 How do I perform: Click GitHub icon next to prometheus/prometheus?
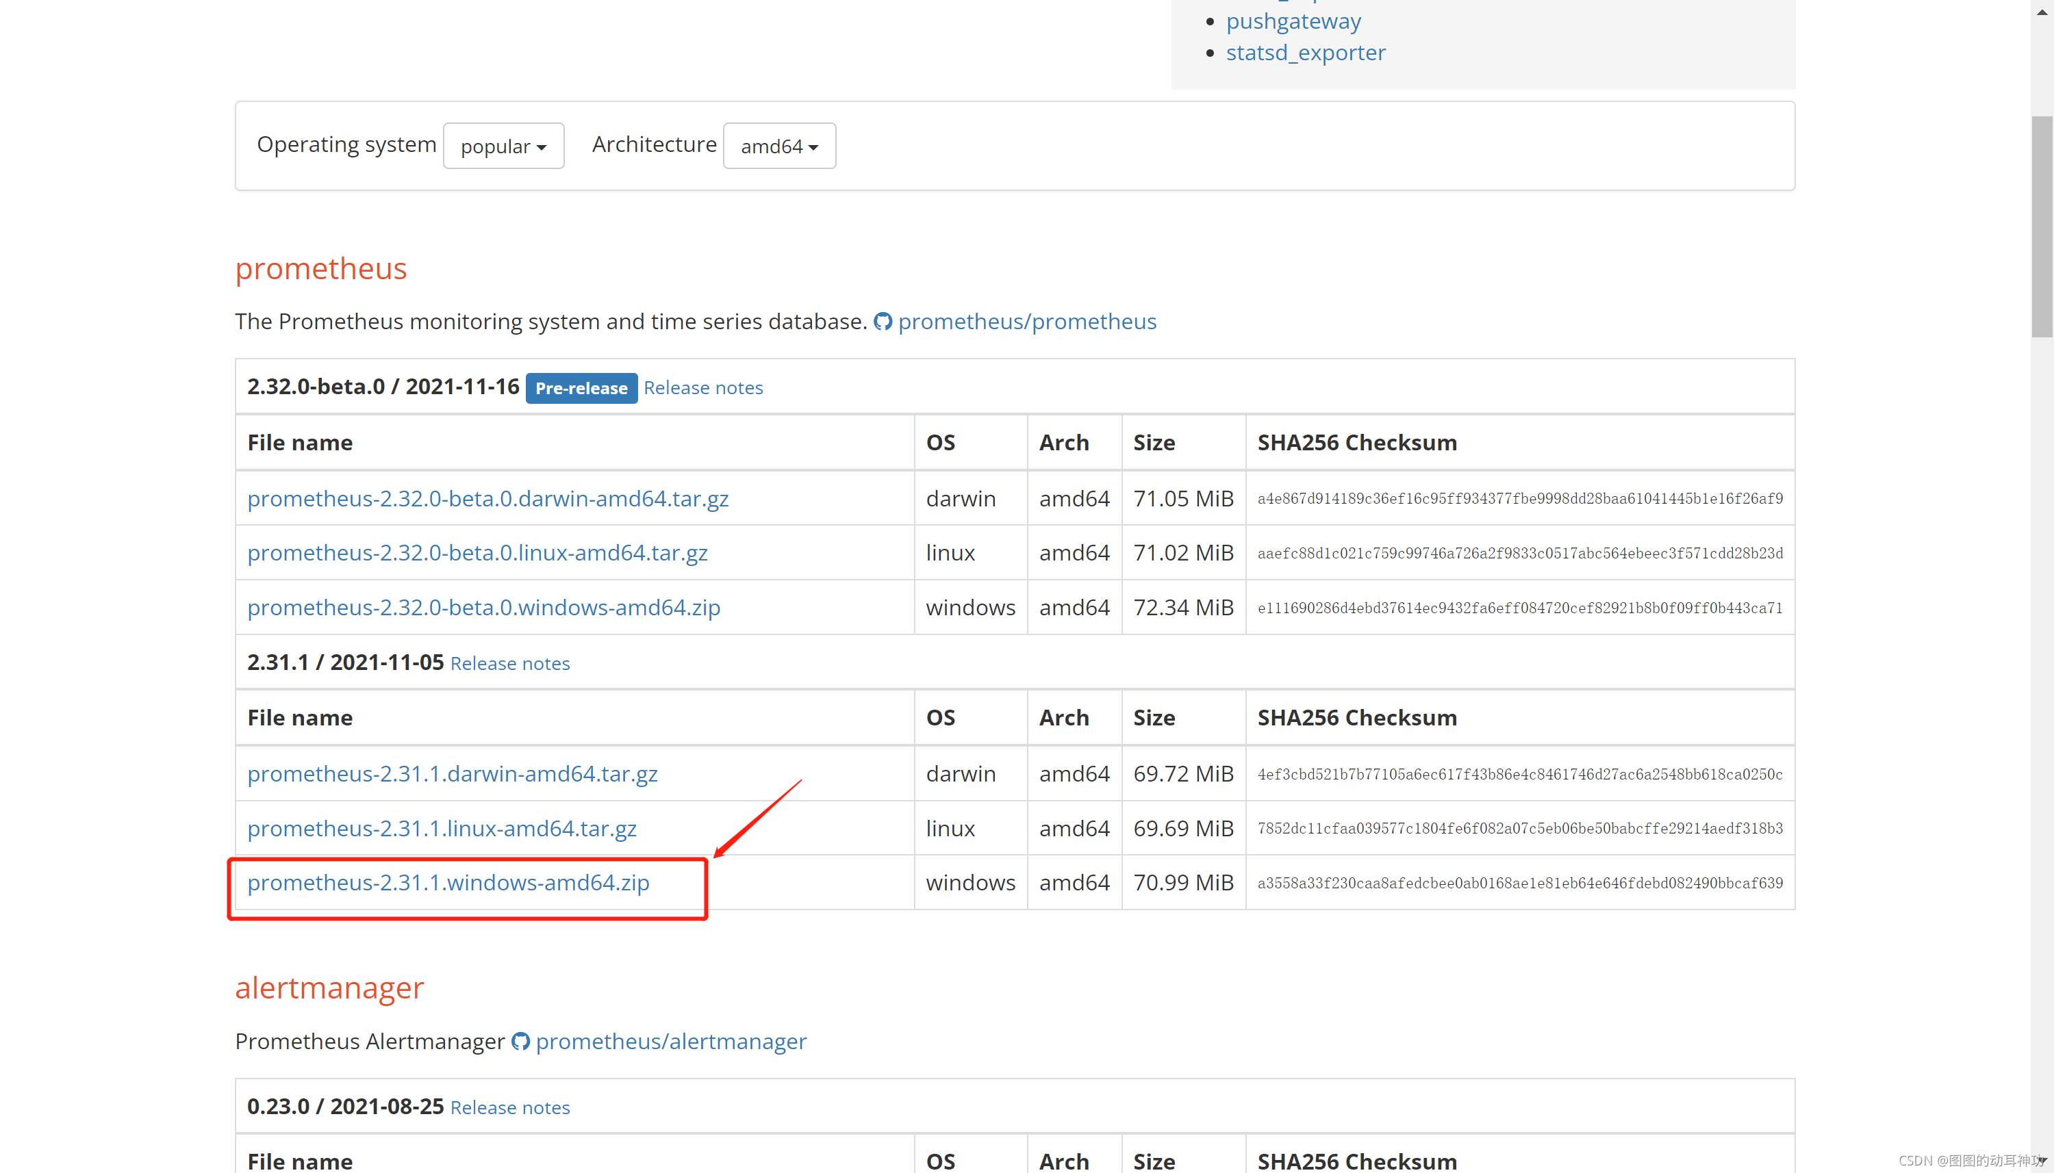[883, 322]
